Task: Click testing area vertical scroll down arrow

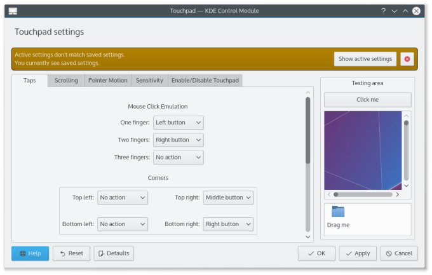Action: (406, 185)
